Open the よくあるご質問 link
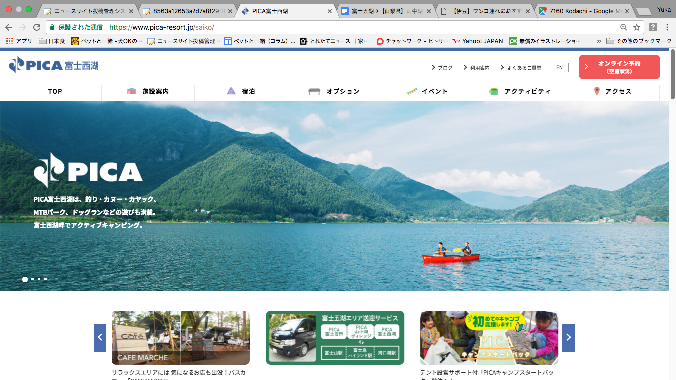The width and height of the screenshot is (676, 380). click(x=521, y=68)
